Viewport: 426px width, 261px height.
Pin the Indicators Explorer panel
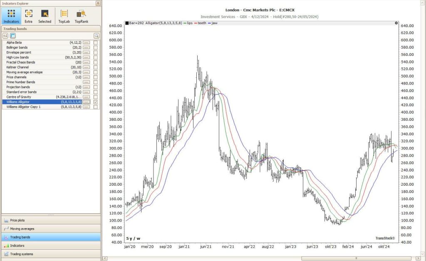tap(98, 3)
